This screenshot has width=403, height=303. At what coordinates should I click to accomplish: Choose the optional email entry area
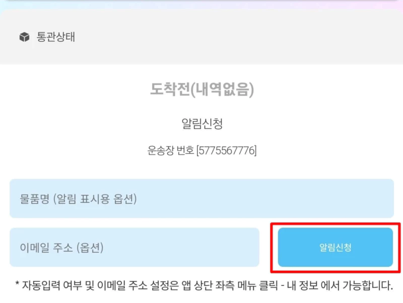tap(133, 247)
